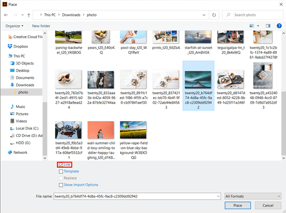Uncheck the Link checkbox
Viewport: 286px width, 213px height.
click(x=61, y=165)
